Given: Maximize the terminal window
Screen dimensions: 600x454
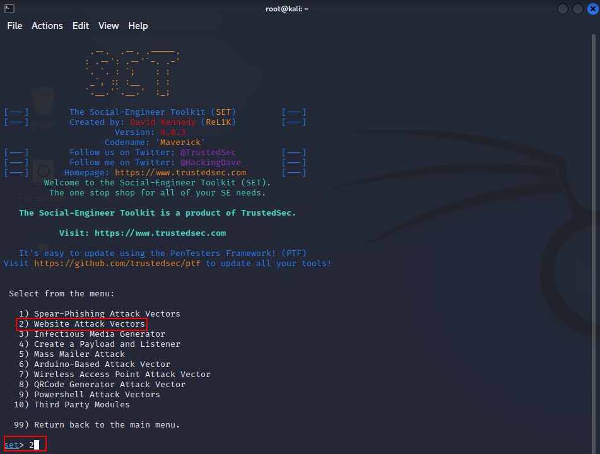Looking at the screenshot, I should (577, 9).
